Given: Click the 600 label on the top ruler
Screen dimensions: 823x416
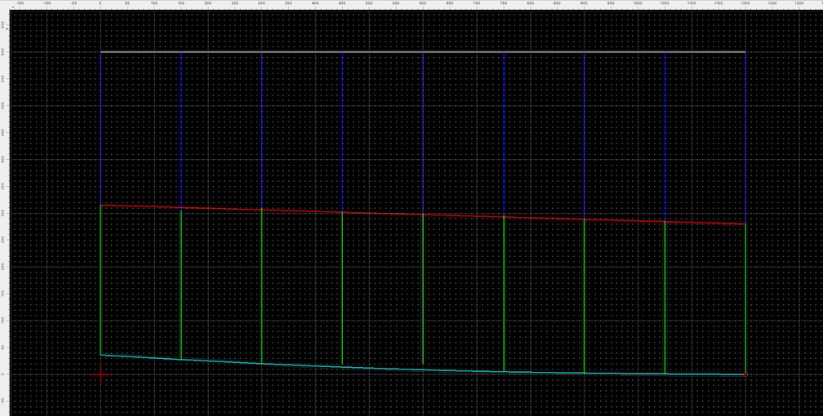Looking at the screenshot, I should pyautogui.click(x=422, y=3).
